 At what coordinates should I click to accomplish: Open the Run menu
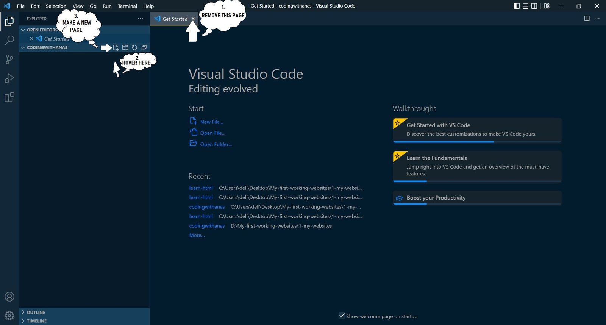(107, 6)
